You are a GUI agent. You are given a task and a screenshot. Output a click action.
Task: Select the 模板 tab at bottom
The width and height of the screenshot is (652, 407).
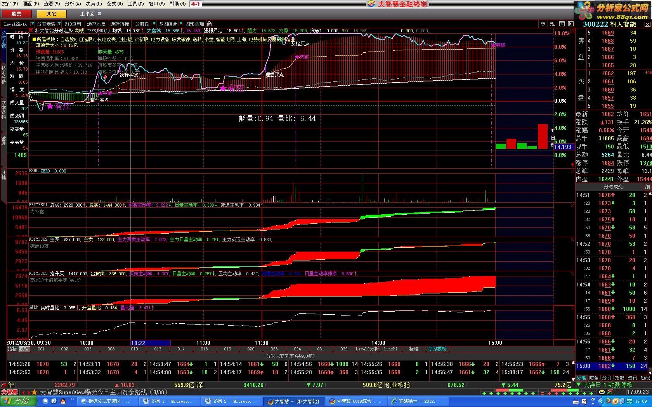tap(24, 349)
